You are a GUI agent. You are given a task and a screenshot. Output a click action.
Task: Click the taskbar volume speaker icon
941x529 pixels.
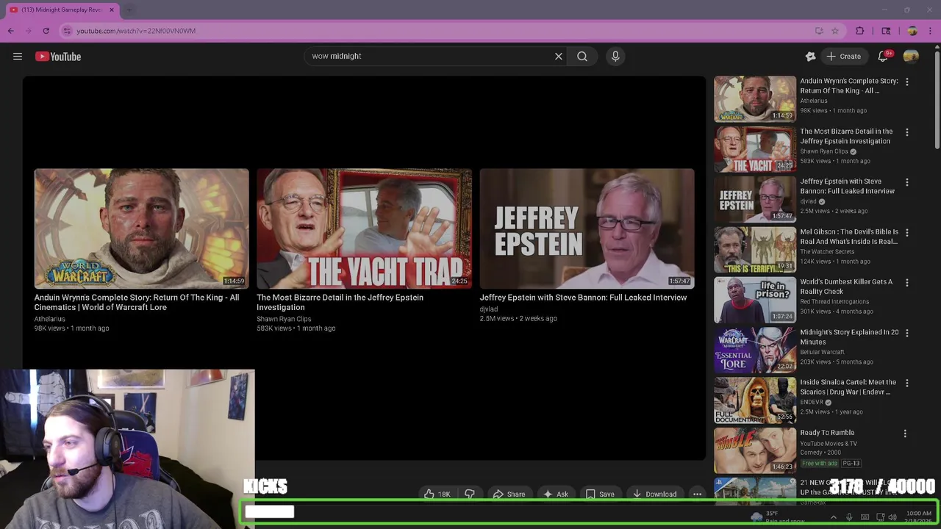[x=892, y=517]
